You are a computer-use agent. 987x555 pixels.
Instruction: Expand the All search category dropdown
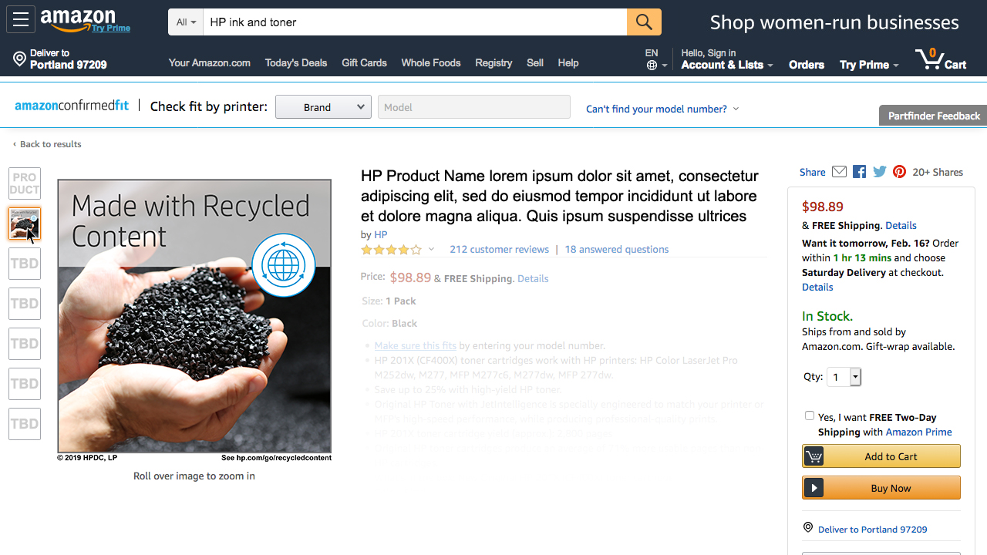tap(186, 22)
